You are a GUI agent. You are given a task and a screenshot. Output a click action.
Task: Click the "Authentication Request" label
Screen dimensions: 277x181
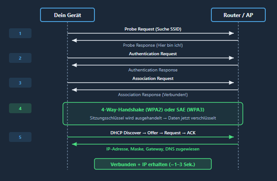point(153,53)
